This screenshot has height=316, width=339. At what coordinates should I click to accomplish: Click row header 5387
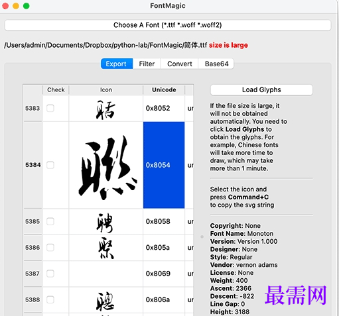[x=33, y=274]
